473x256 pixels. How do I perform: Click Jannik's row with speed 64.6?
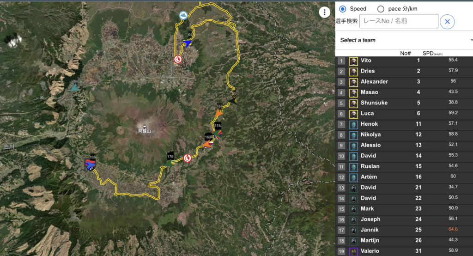(402, 230)
